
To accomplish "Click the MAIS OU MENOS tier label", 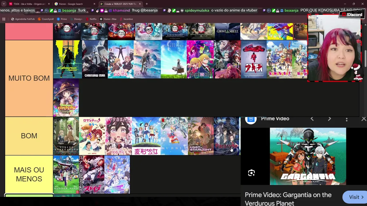I will pos(29,174).
